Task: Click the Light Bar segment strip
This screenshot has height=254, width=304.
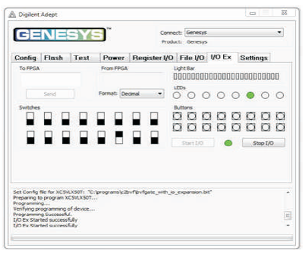Action: point(226,76)
